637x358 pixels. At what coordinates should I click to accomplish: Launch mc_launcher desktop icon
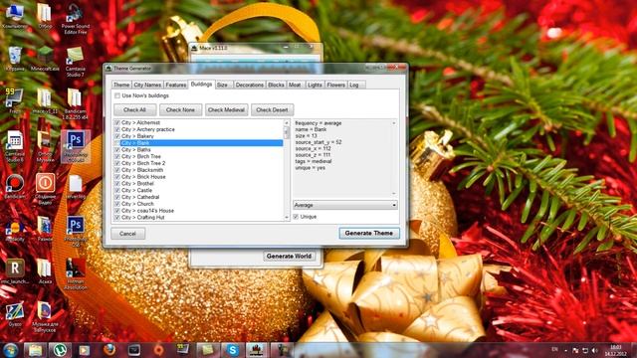point(15,271)
